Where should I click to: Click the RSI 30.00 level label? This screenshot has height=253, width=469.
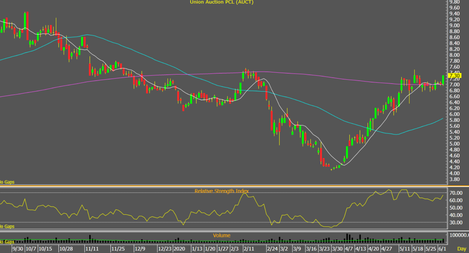click(x=456, y=223)
